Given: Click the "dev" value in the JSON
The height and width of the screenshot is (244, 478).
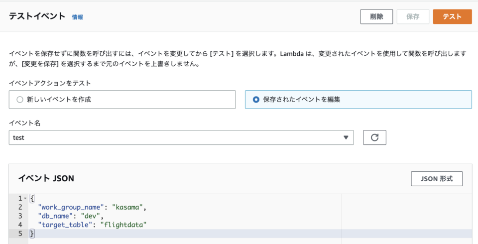Looking at the screenshot, I should (91, 216).
